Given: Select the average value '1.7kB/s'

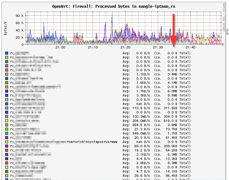Looking at the screenshot, I should 143,91.
